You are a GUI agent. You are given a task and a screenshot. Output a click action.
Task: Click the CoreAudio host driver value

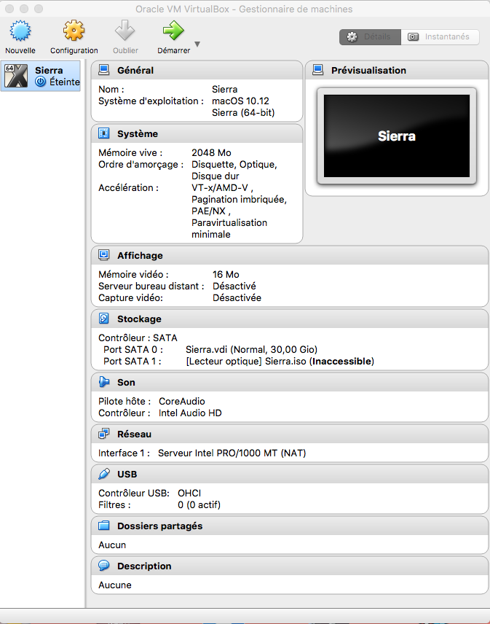[x=181, y=401]
